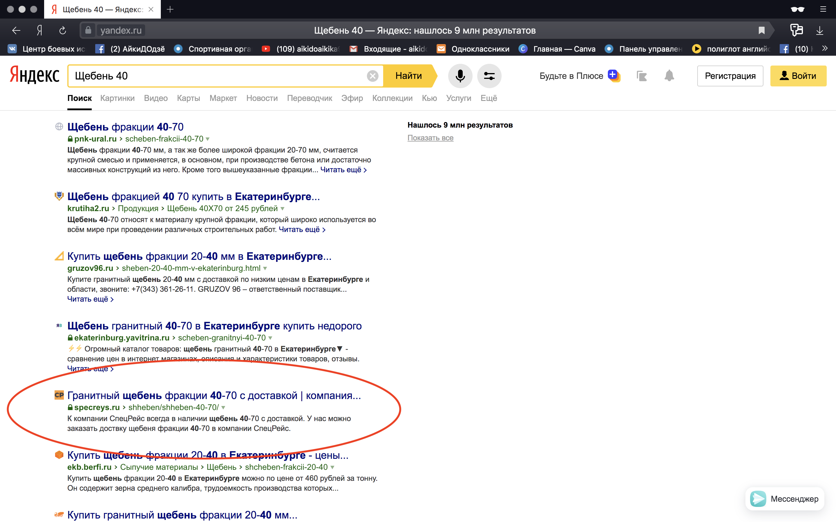
Task: Click the Щебень 40 search input field
Action: (x=218, y=76)
